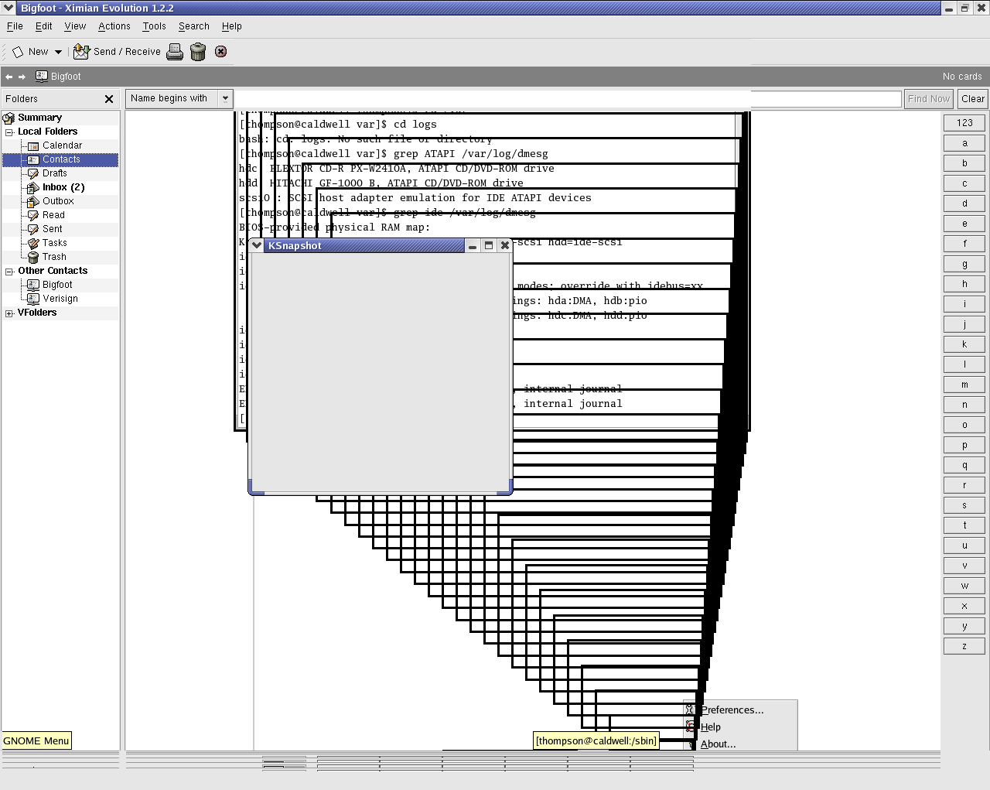990x790 pixels.
Task: Open the Name begins with dropdown
Action: [x=225, y=98]
